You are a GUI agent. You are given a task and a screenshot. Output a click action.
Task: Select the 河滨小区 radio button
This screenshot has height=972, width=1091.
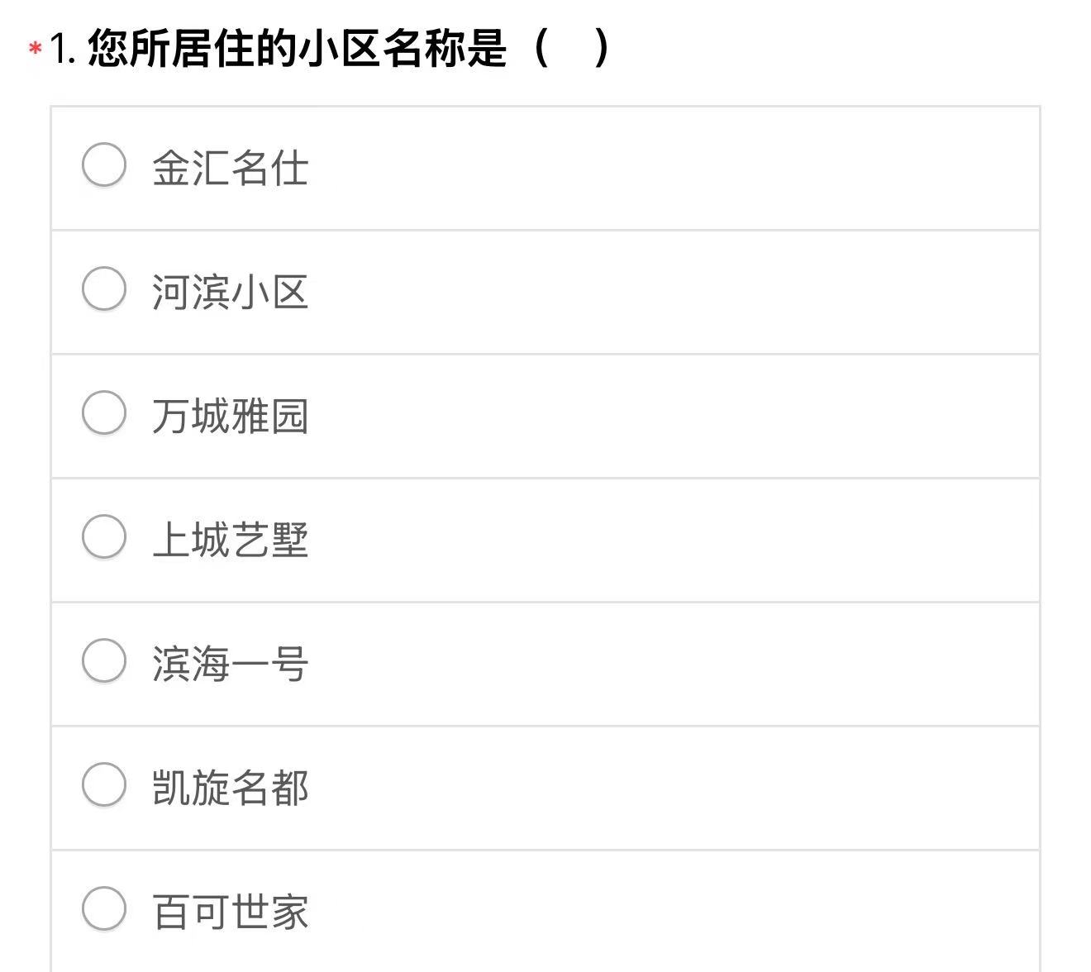(x=104, y=288)
